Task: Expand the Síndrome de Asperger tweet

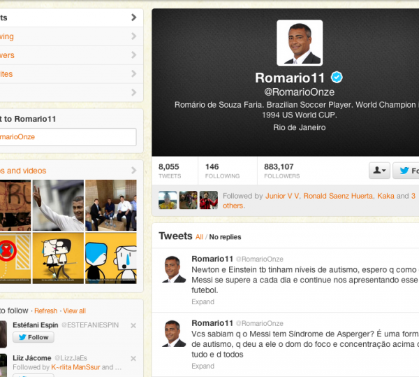Action: click(203, 366)
